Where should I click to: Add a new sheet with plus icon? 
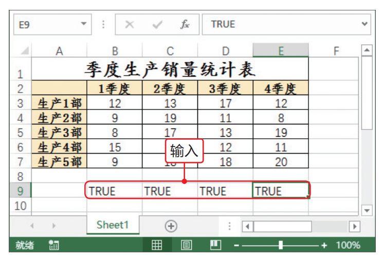[x=171, y=226]
